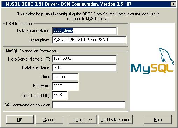This screenshot has width=178, height=128.
Task: Run Test Data Source
Action: (x=115, y=120)
